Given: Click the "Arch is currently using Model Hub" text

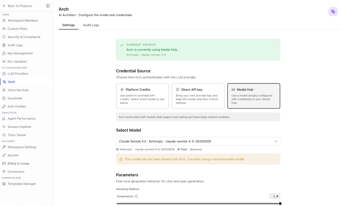Looking at the screenshot, I should click(x=152, y=50).
